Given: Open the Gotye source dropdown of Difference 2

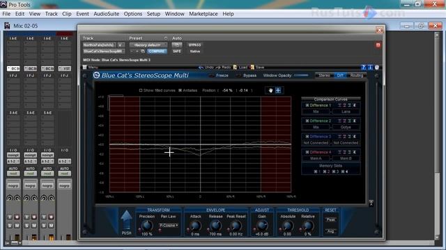Looking at the screenshot, I should coord(346,127).
